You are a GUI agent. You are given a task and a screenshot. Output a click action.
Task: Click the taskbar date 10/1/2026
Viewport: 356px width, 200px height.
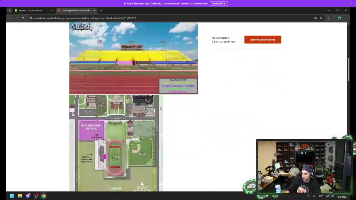tap(341, 197)
